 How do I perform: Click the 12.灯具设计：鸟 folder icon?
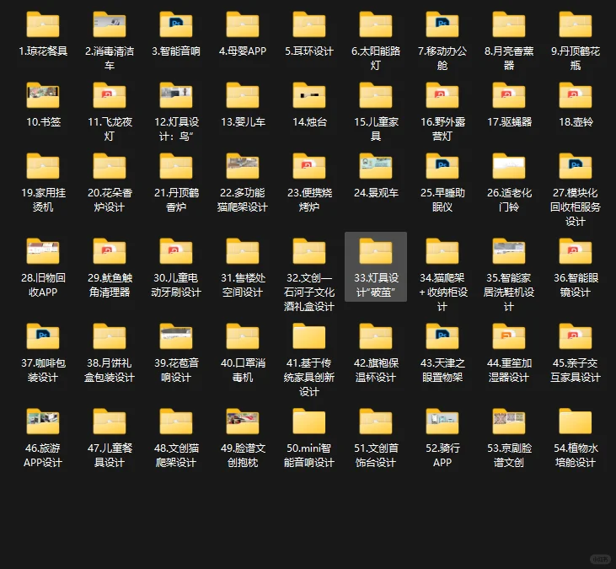click(176, 95)
